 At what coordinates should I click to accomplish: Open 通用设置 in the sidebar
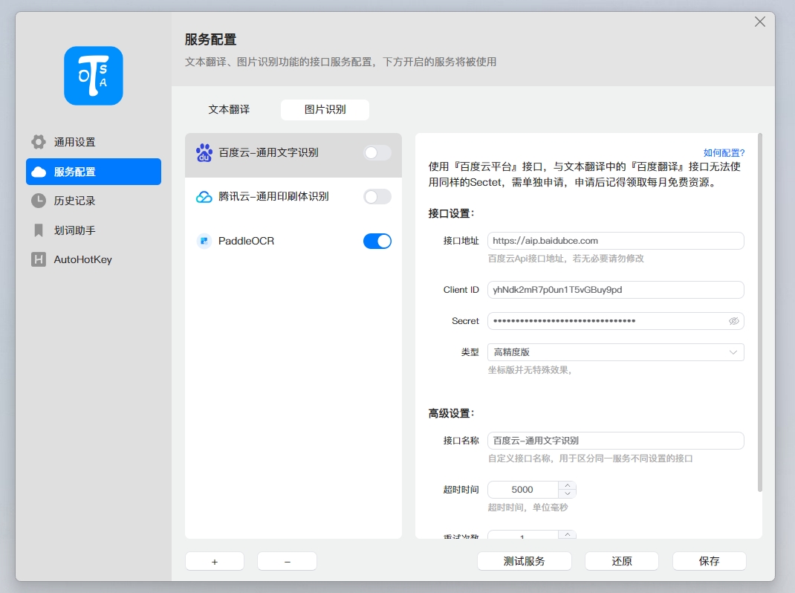[94, 142]
